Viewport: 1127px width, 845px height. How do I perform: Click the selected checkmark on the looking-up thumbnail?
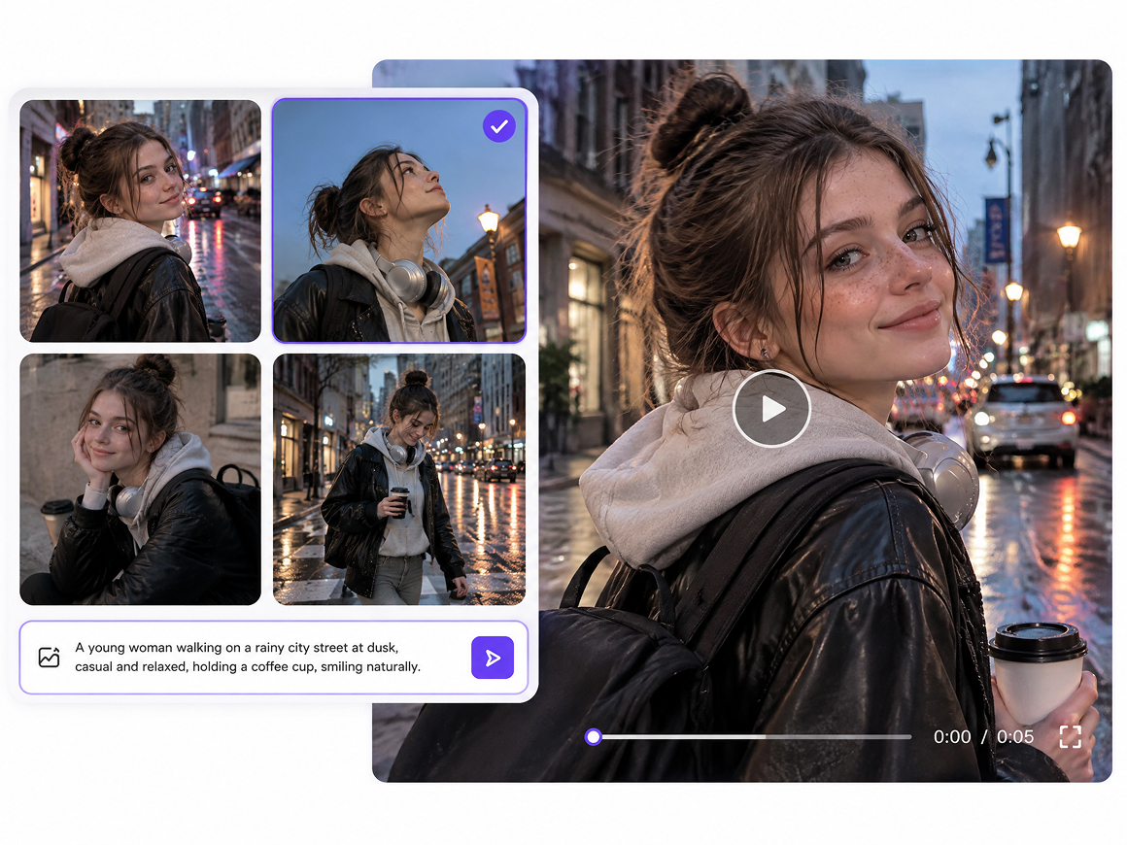coord(498,126)
